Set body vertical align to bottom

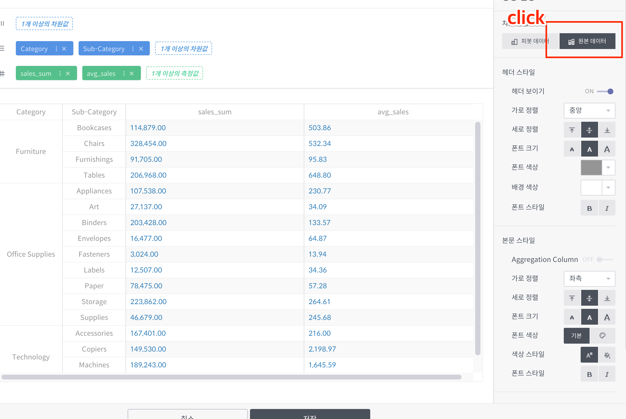pyautogui.click(x=607, y=298)
